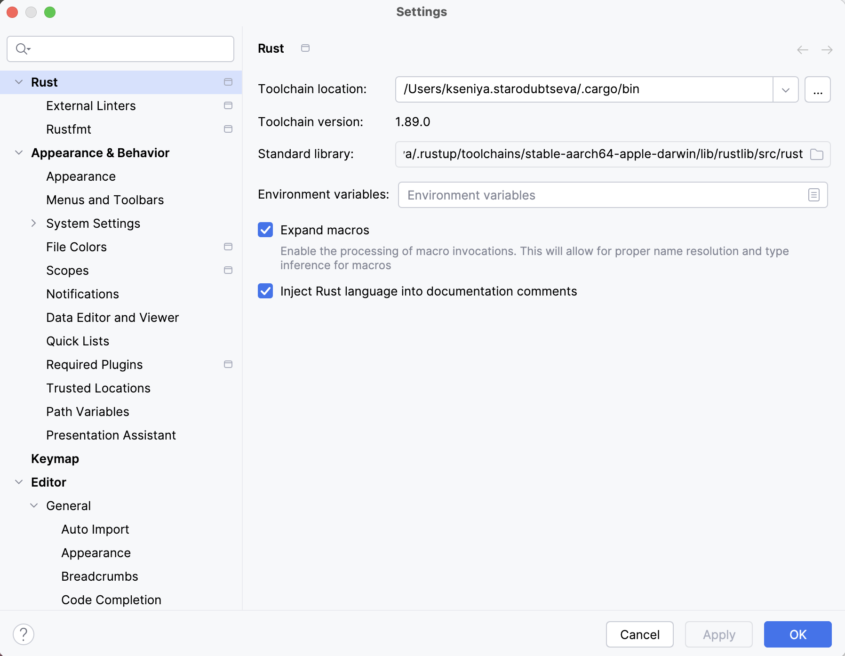Screen dimensions: 845x656
Task: Uncheck Inject Rust language into documentation comments
Action: pyautogui.click(x=265, y=291)
